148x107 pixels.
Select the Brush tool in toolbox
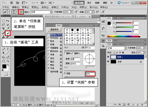tap(8, 33)
